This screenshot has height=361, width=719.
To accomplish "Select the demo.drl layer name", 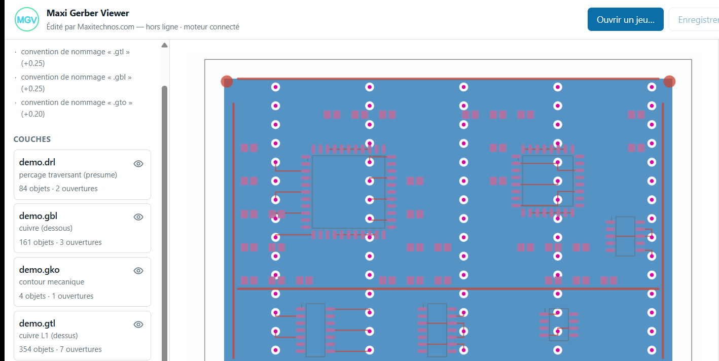I will (x=37, y=162).
